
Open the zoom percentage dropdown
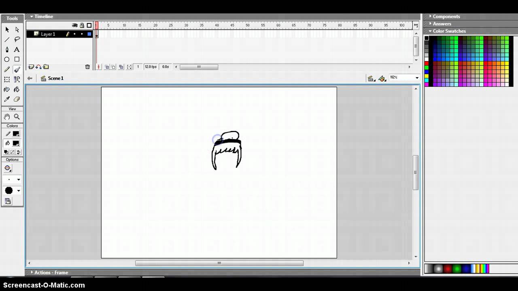(417, 78)
